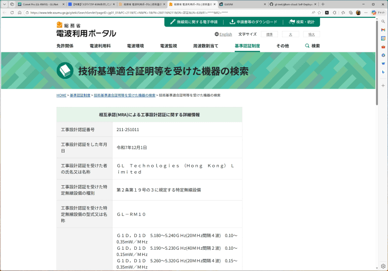View site information via the lock icon
388x271 pixels.
pyautogui.click(x=27, y=13)
